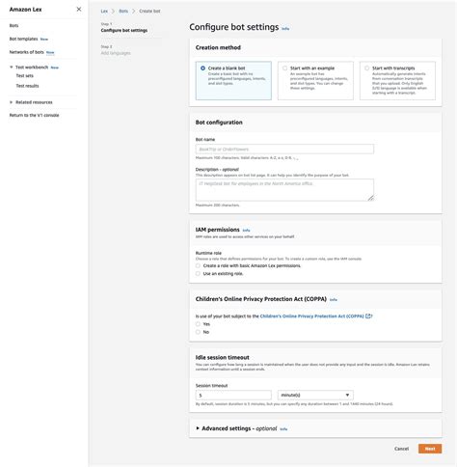Click Info beside Advanced settings
The width and height of the screenshot is (457, 467).
tap(283, 429)
